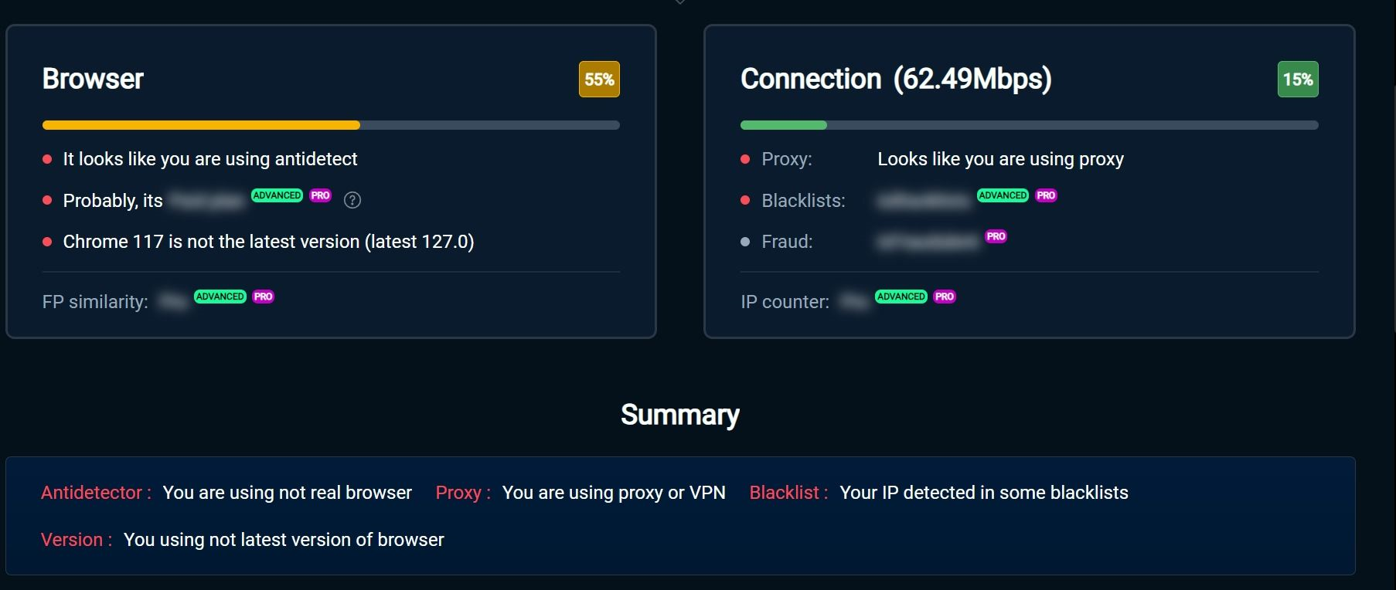Click the ADVANCED badge next to 'Probably, its'

tap(277, 195)
